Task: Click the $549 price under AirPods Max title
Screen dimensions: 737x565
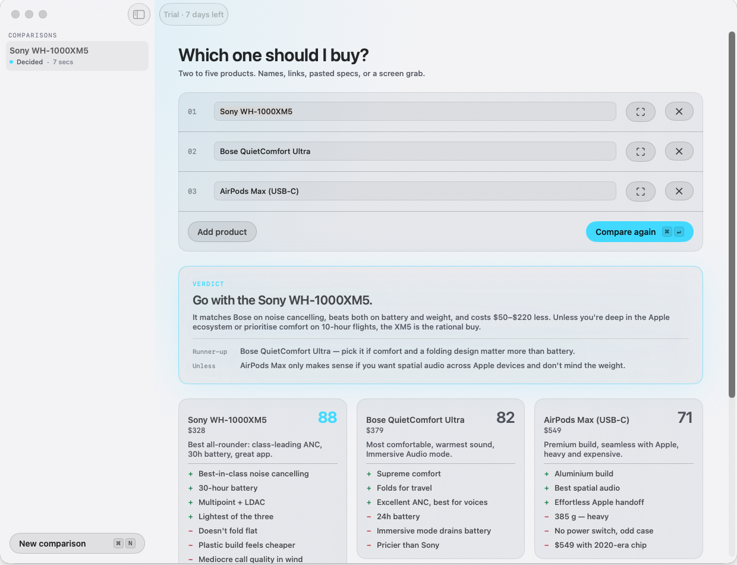Action: (x=553, y=430)
